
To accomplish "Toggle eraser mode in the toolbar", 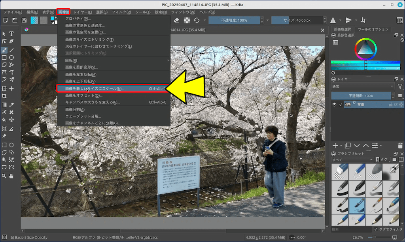I will (x=177, y=20).
